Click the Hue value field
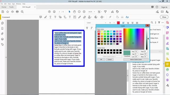The height and width of the screenshot is (95, 170). click(136, 52)
